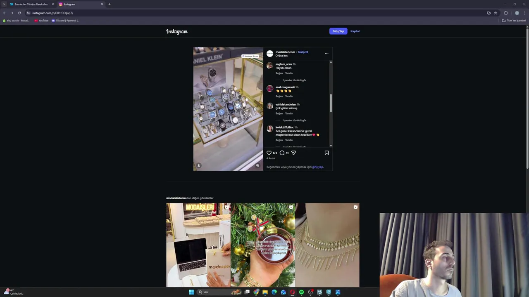529x297 pixels.
Task: Reply to saat.magazasii's comment via Yanıtla
Action: (x=289, y=96)
